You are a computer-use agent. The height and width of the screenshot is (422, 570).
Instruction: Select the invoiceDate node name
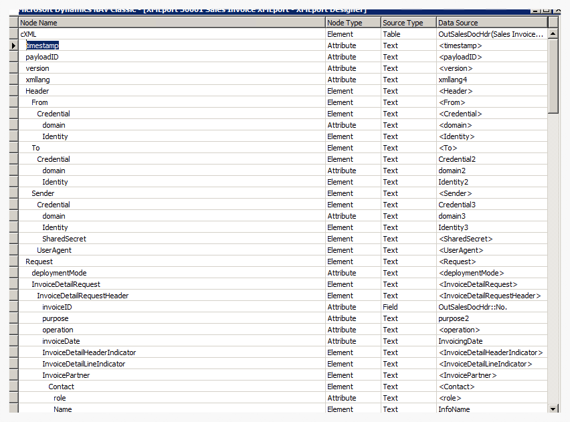[61, 341]
